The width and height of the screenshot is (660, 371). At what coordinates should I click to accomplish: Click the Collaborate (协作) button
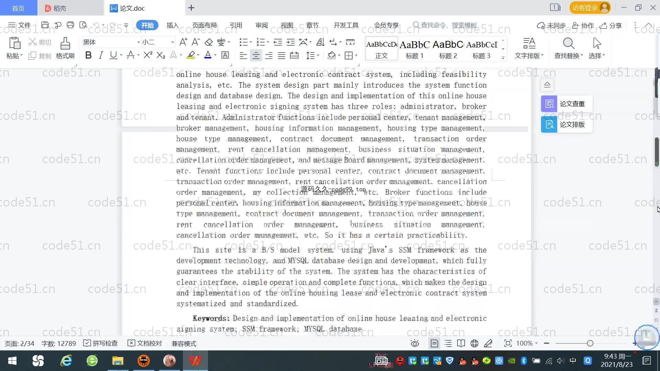point(583,25)
